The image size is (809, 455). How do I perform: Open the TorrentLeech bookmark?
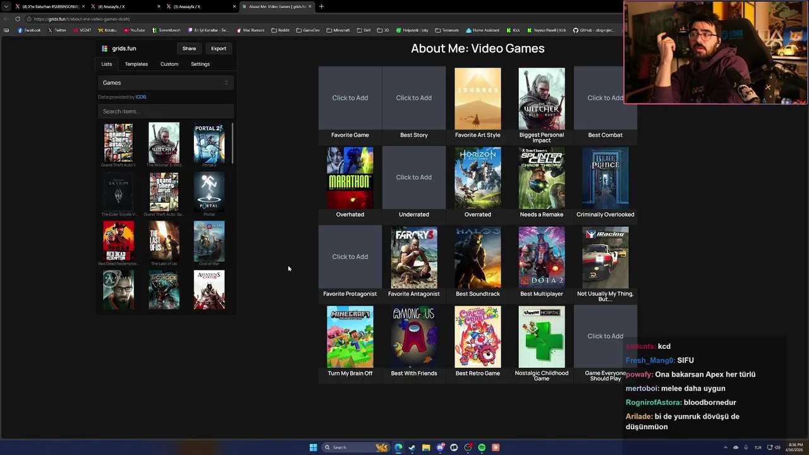166,30
